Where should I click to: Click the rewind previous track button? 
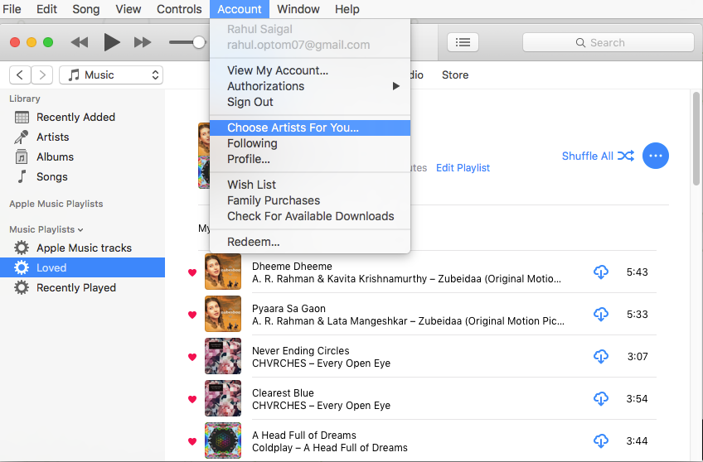[x=80, y=42]
